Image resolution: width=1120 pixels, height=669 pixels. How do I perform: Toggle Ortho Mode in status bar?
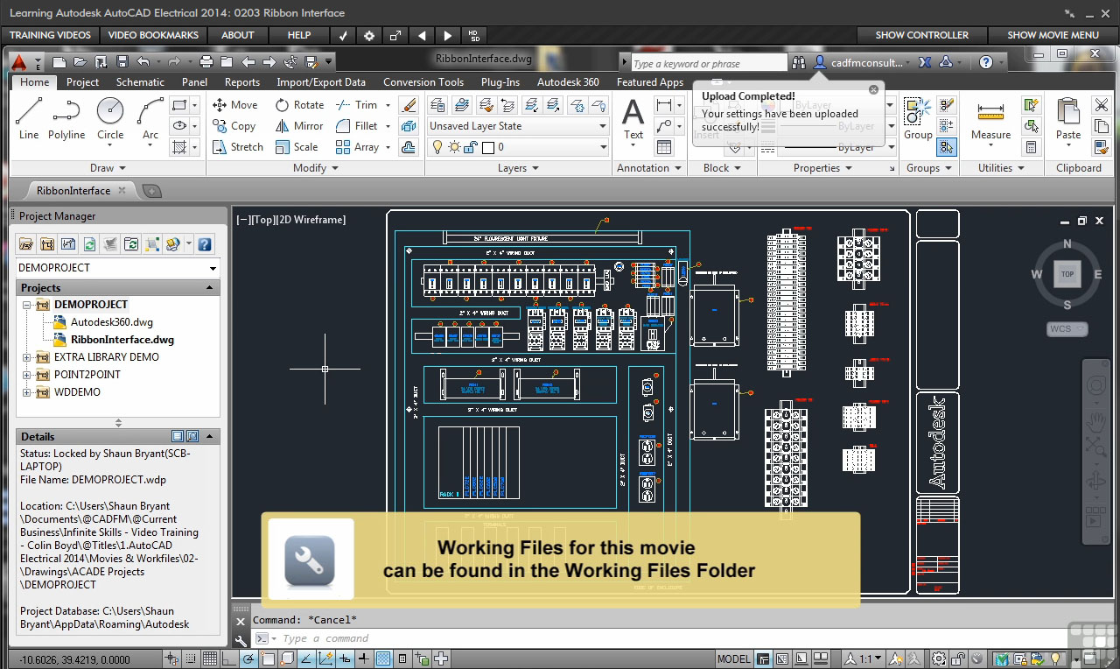229,658
